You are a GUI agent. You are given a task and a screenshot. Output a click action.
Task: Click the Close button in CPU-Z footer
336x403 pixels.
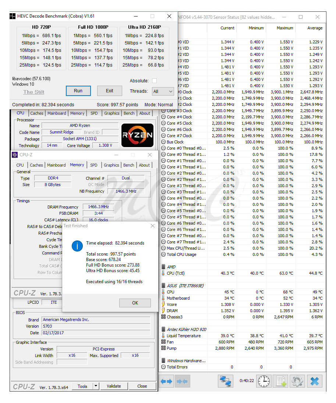142,386
